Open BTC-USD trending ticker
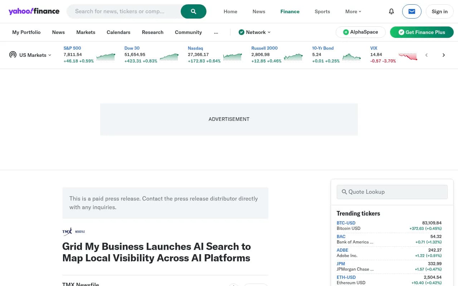The width and height of the screenshot is (458, 286). coord(346,223)
